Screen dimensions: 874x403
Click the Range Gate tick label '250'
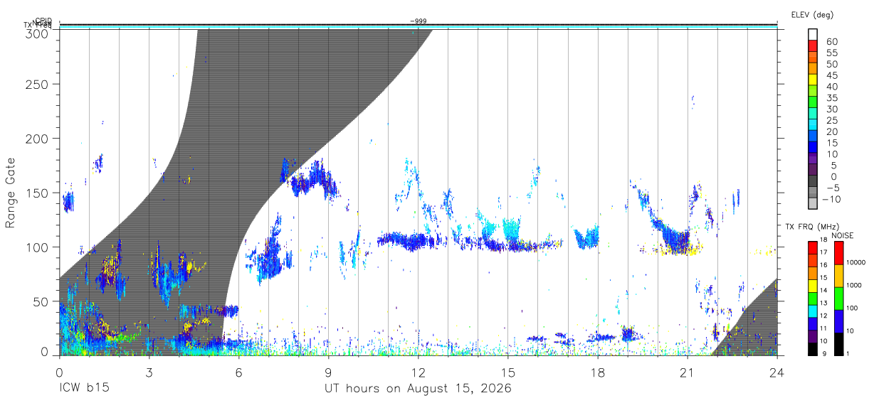pos(38,84)
